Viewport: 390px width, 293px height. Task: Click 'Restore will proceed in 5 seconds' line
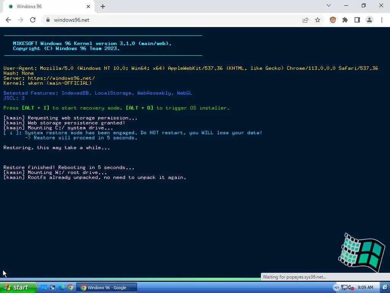click(x=81, y=138)
